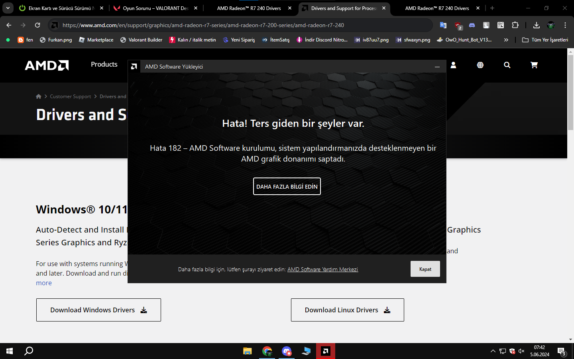Switch to the Ekran Kartı ve Sürücü Sürümü tab
The image size is (574, 359).
(x=62, y=8)
